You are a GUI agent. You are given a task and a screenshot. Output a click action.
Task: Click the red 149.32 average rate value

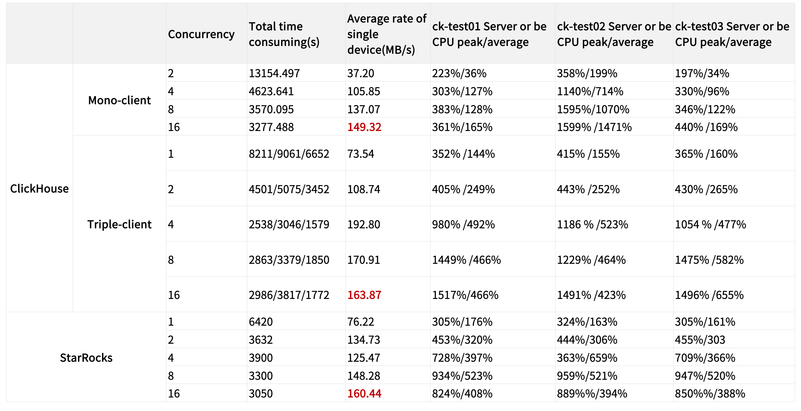point(364,127)
